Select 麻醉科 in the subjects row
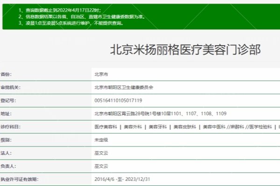Image resolution: width=280 pixels, height=186 pixels. coord(237,127)
